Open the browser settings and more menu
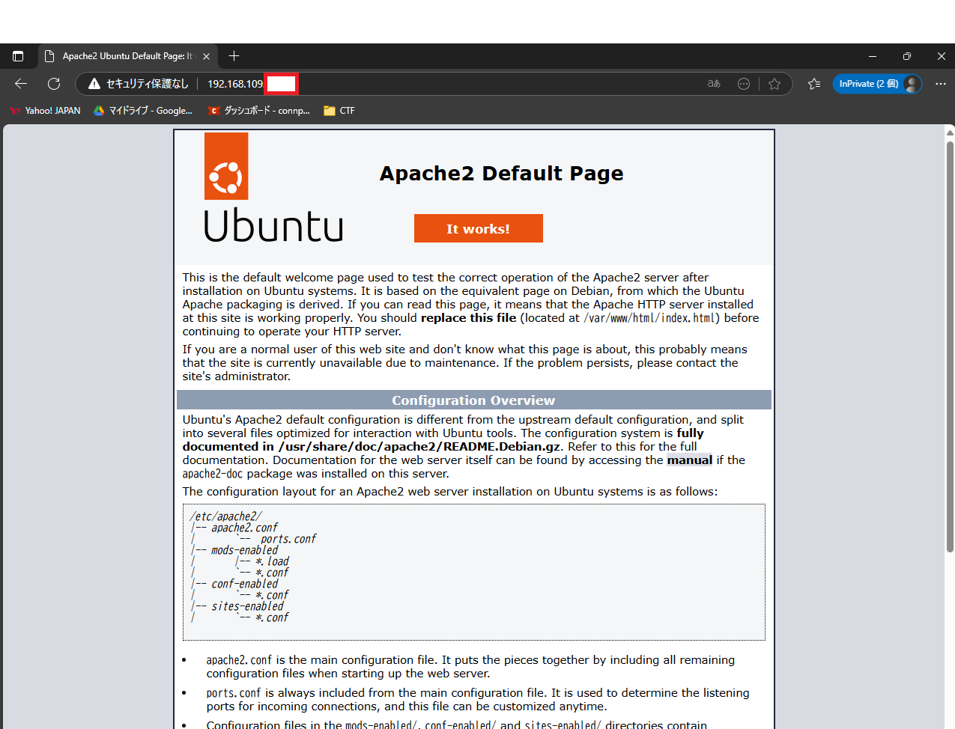The image size is (955, 729). tap(941, 84)
